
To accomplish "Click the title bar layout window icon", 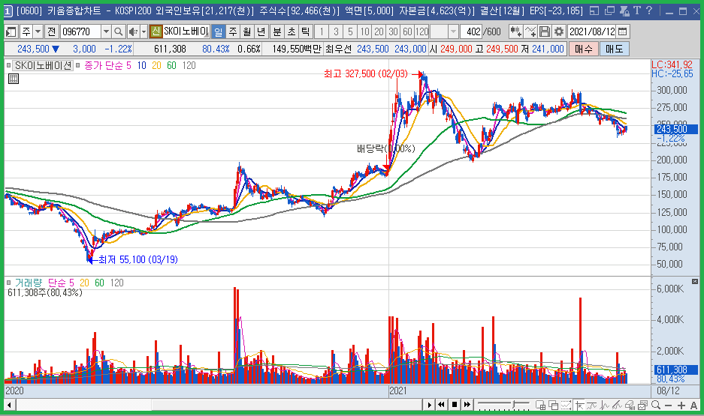I will pos(594,10).
